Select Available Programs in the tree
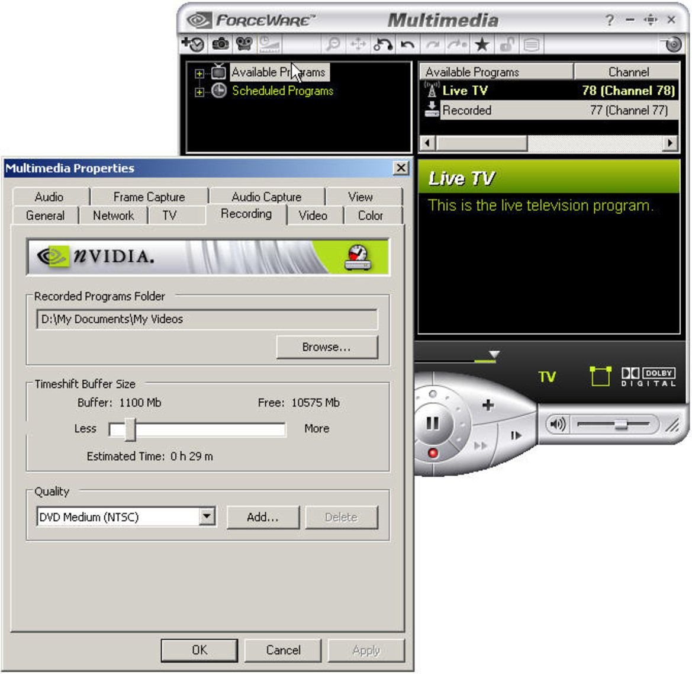 tap(279, 72)
